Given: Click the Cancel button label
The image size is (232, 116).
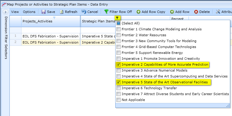Looking at the screenshot, I should pos(93,12).
